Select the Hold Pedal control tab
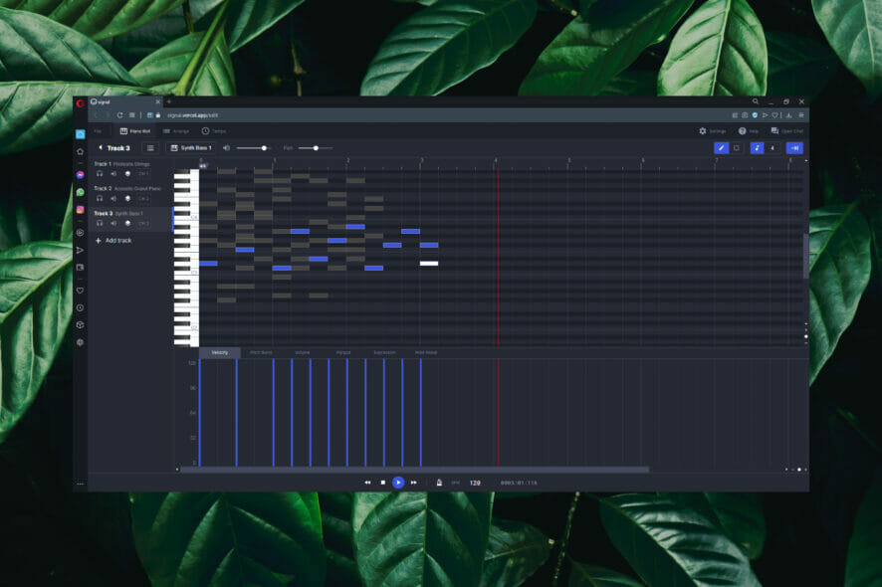Viewport: 882px width, 587px height. 426,352
